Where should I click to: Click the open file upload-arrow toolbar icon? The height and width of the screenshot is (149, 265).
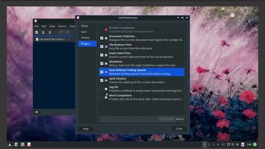43,32
